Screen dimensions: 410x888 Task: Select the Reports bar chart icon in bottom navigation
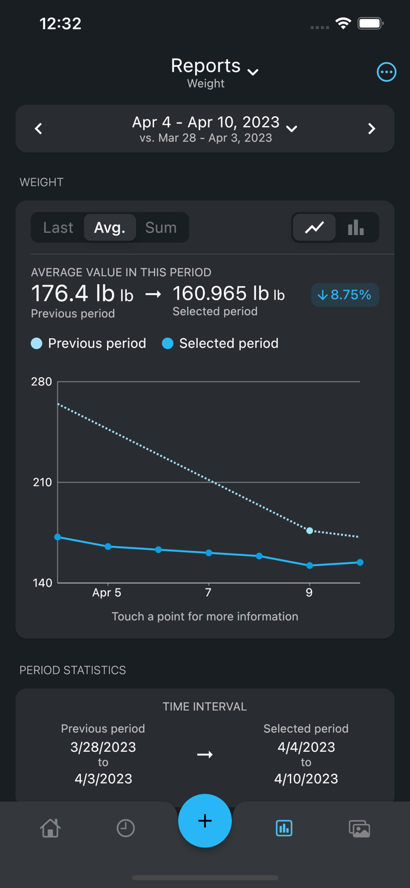[284, 828]
